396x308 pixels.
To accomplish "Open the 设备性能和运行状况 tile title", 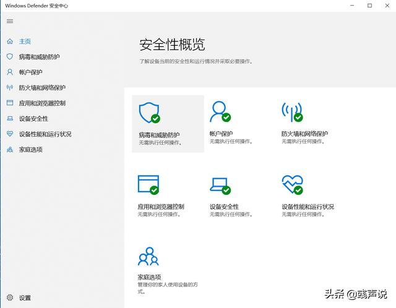I will point(308,207).
